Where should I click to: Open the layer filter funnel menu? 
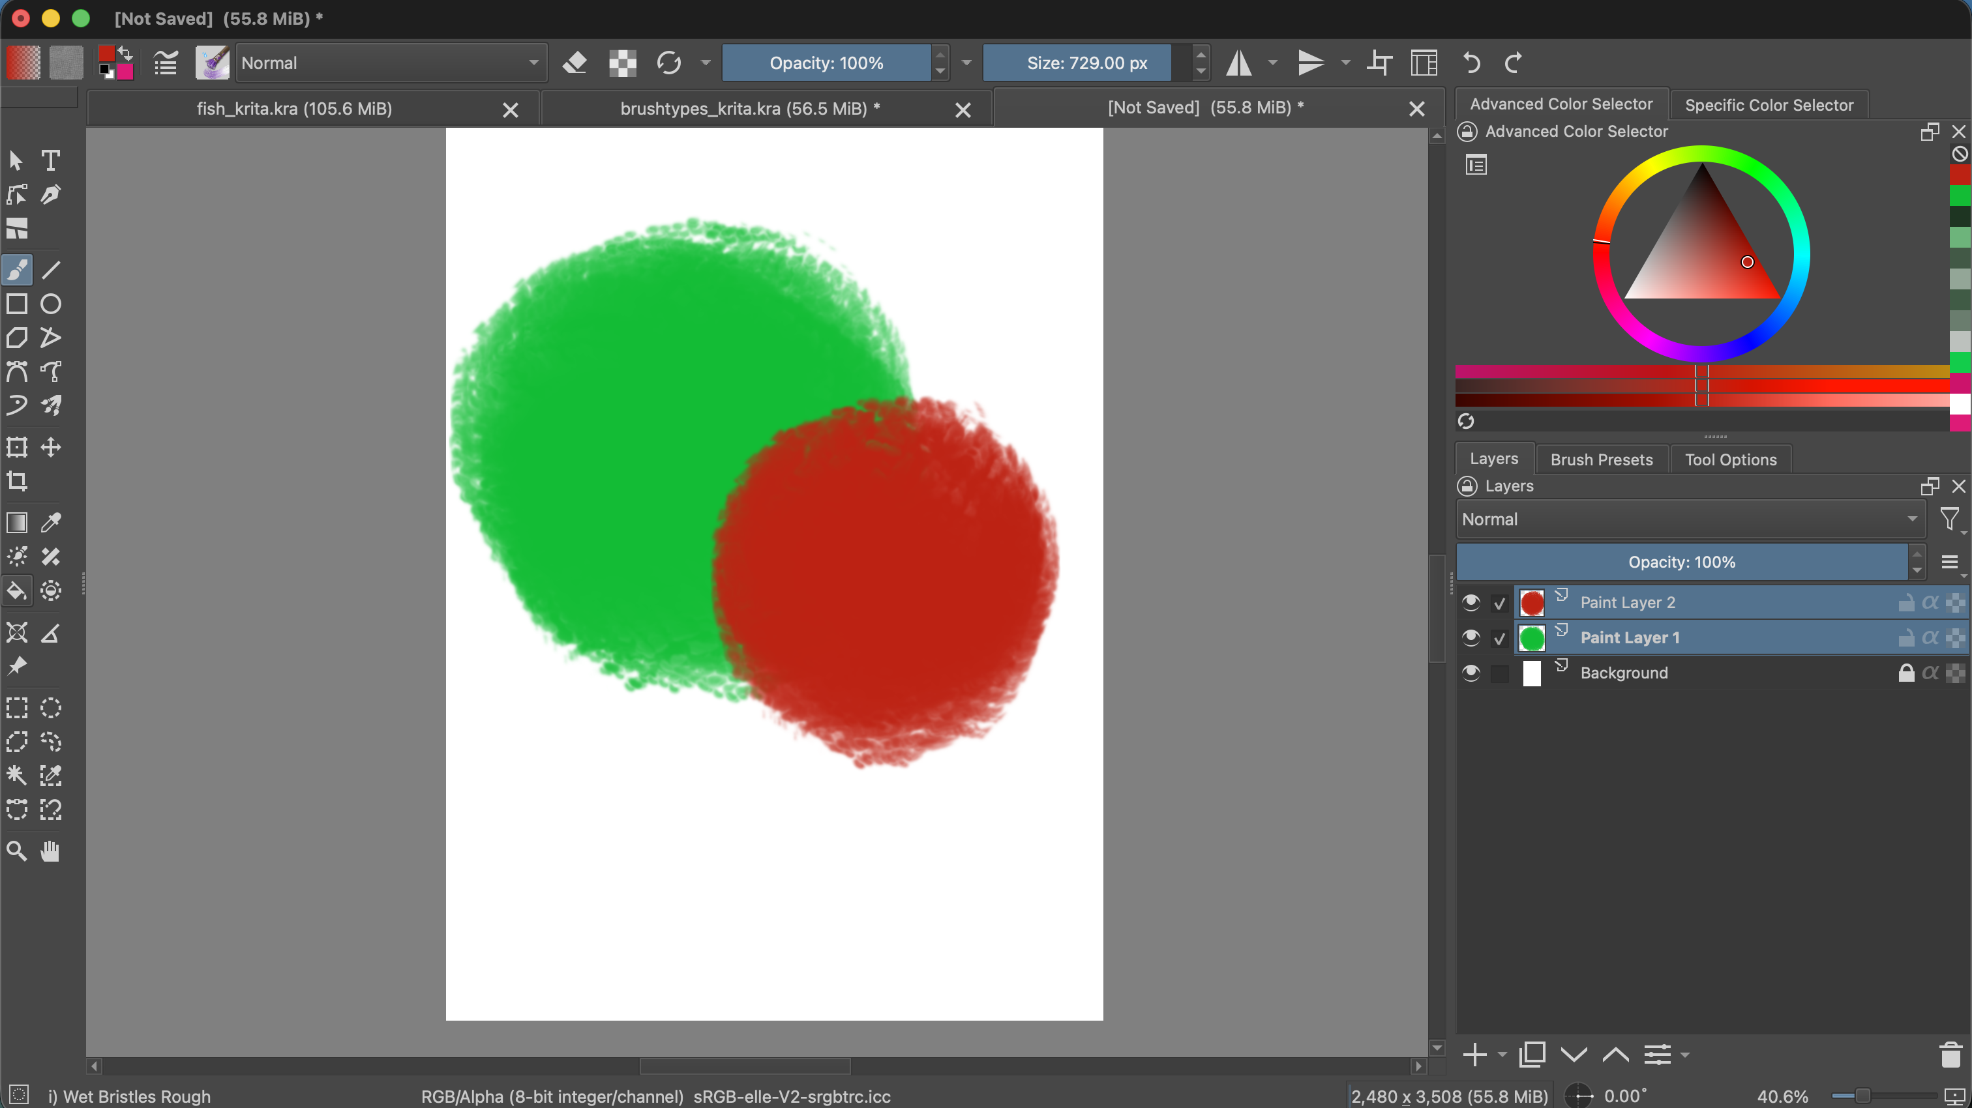click(1950, 520)
